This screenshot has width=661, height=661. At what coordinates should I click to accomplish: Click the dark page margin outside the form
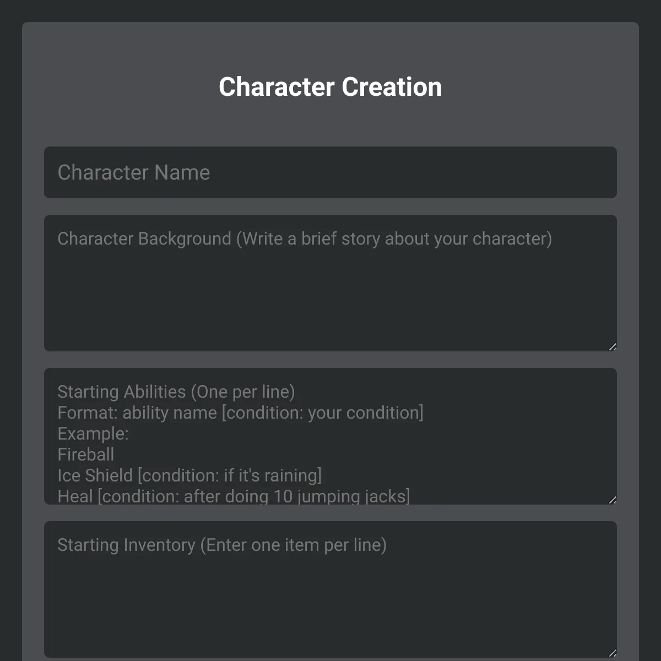tap(11, 330)
